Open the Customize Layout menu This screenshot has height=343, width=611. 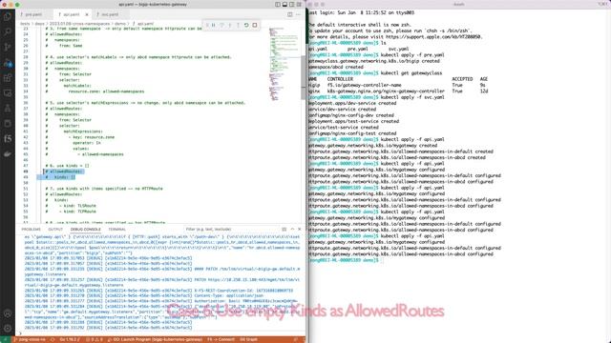(299, 4)
